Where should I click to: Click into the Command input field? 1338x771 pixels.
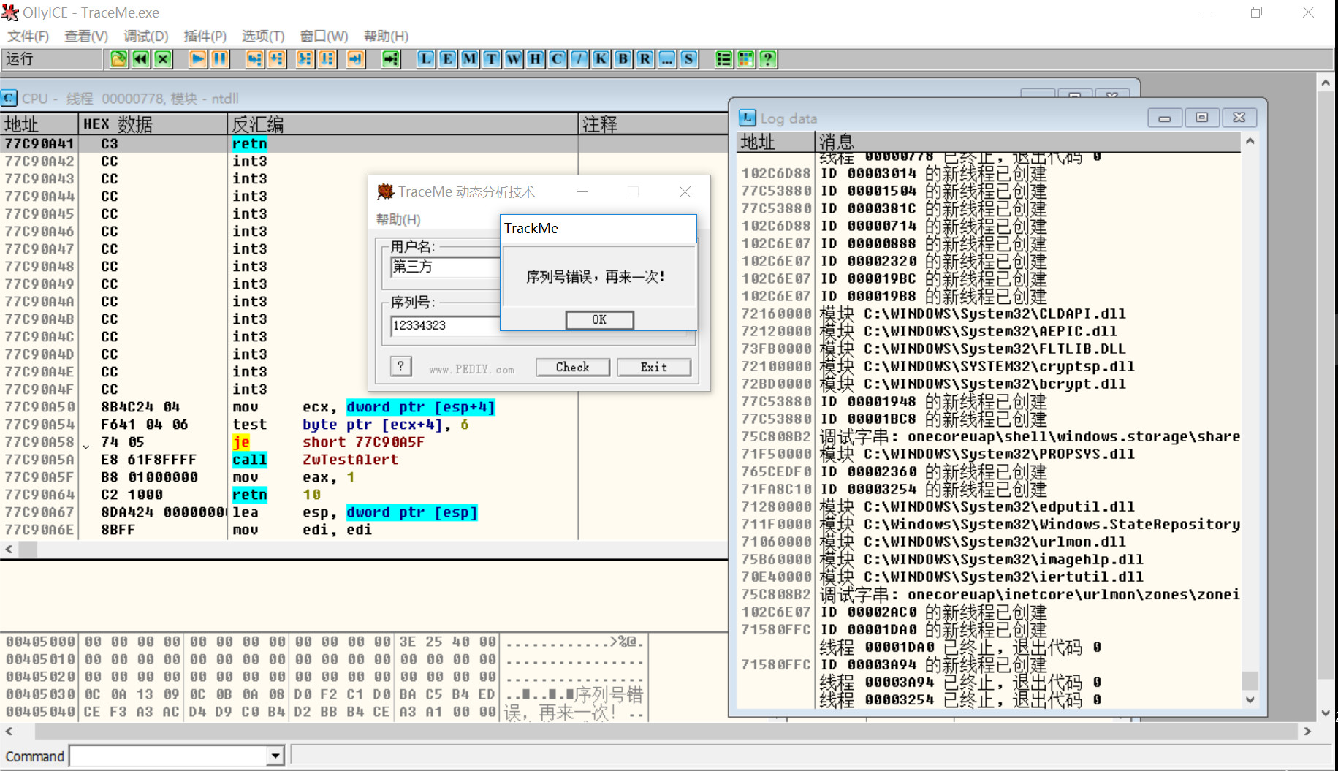[x=169, y=756]
